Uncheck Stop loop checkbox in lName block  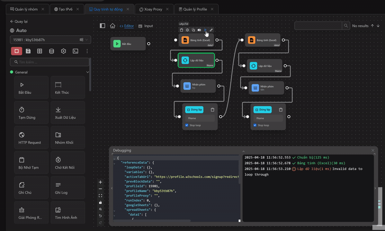point(255,125)
